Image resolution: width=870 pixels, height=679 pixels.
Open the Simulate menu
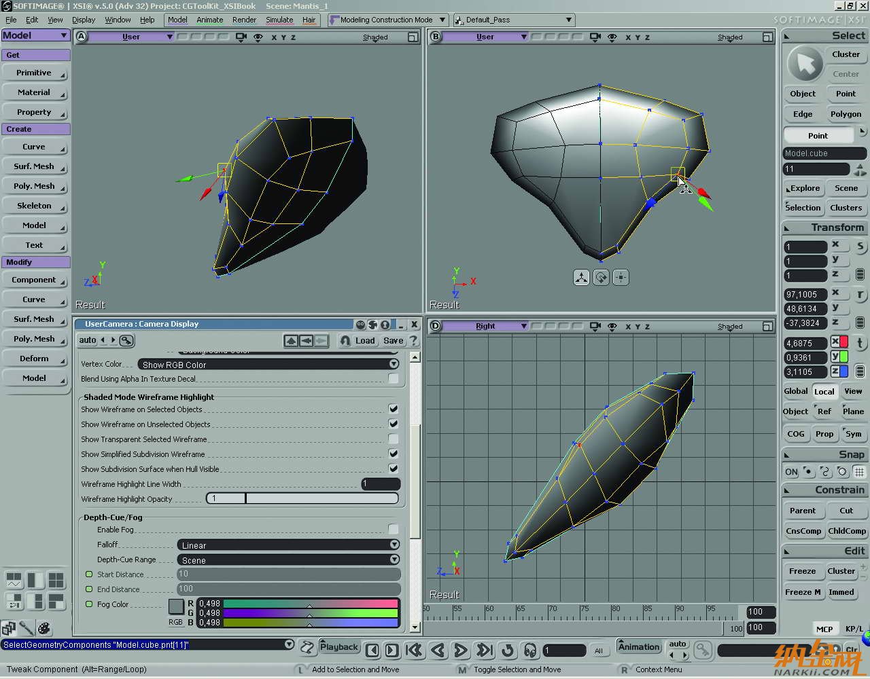coord(279,20)
